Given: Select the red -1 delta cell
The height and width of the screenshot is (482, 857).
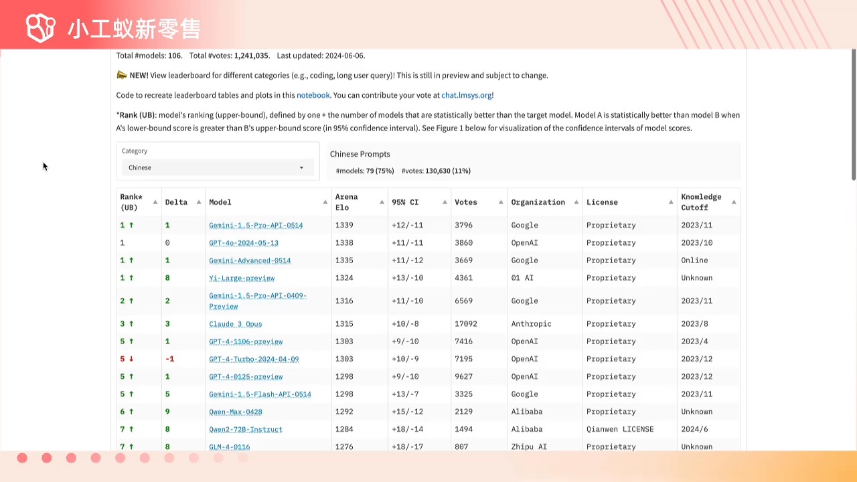Looking at the screenshot, I should tap(169, 359).
